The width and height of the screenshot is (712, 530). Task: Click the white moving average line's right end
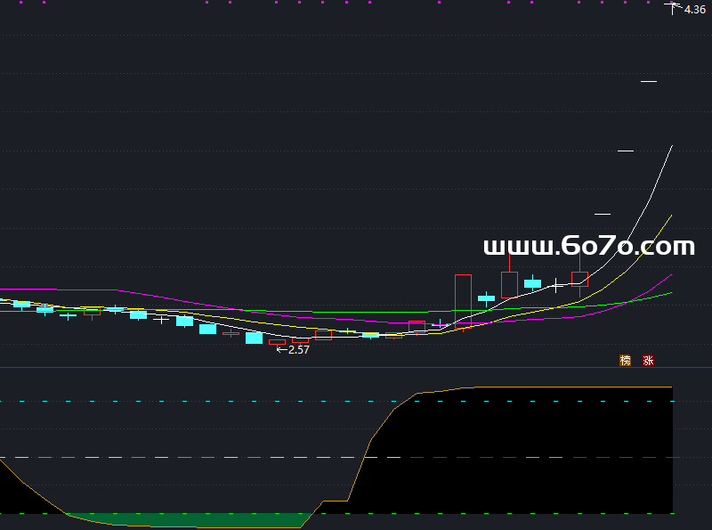671,146
